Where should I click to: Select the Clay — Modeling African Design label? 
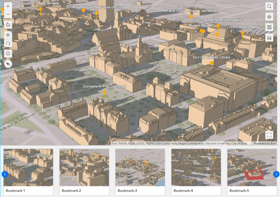(218, 20)
